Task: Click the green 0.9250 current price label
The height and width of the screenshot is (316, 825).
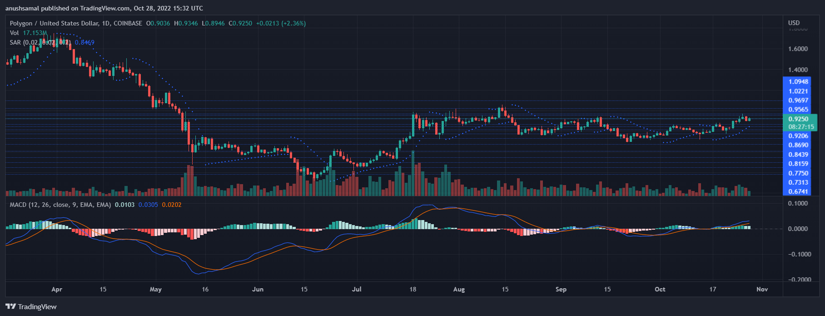Action: [798, 119]
